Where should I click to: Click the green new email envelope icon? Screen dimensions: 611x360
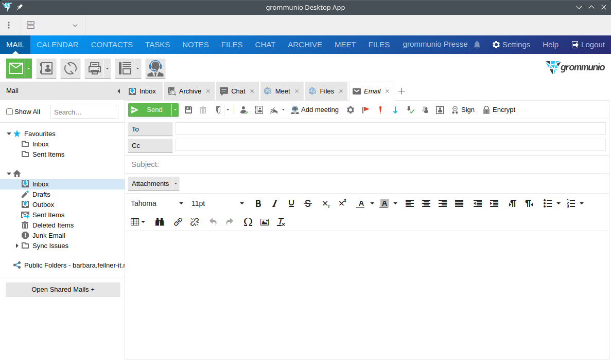click(x=15, y=68)
